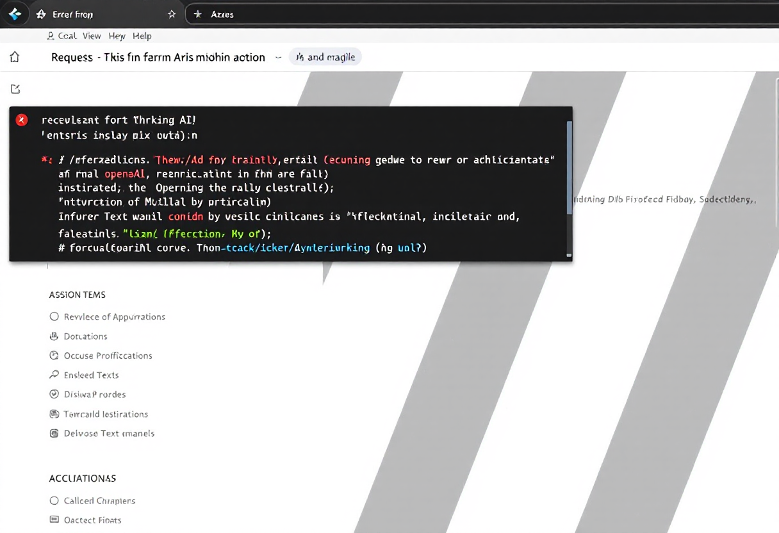
Task: Click the home icon in the left sidebar
Action: [15, 57]
